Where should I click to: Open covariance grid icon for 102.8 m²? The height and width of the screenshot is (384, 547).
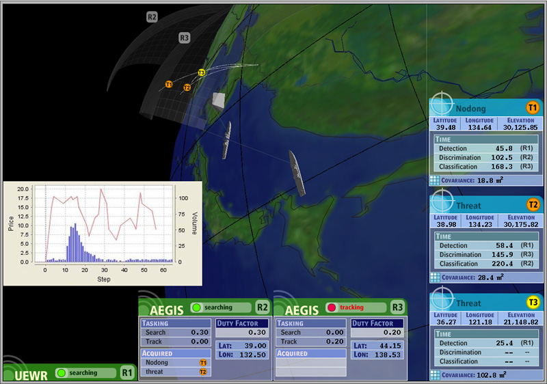[x=435, y=375]
